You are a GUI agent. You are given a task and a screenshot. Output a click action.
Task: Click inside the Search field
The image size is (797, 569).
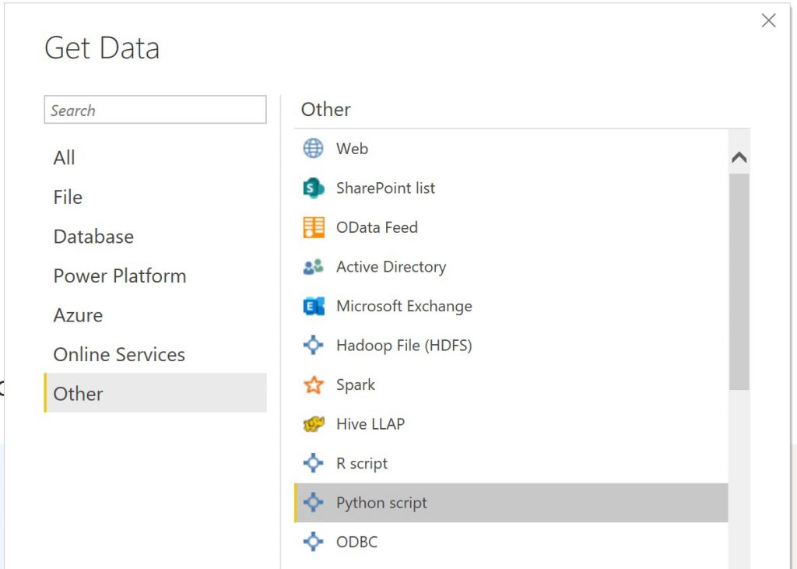tap(155, 110)
